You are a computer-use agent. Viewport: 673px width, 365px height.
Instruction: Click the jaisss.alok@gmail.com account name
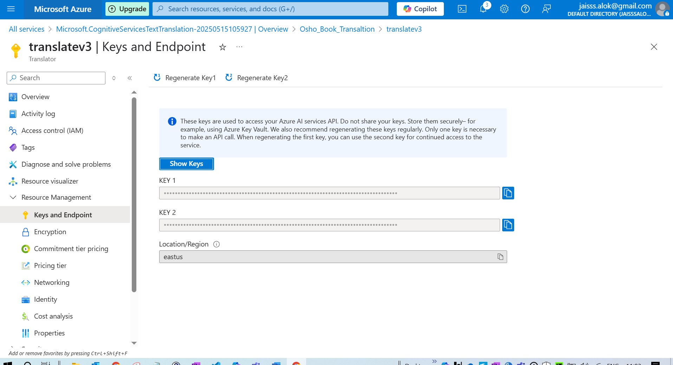615,6
